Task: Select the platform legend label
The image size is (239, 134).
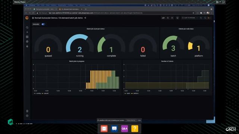Action: pyautogui.click(x=136, y=93)
